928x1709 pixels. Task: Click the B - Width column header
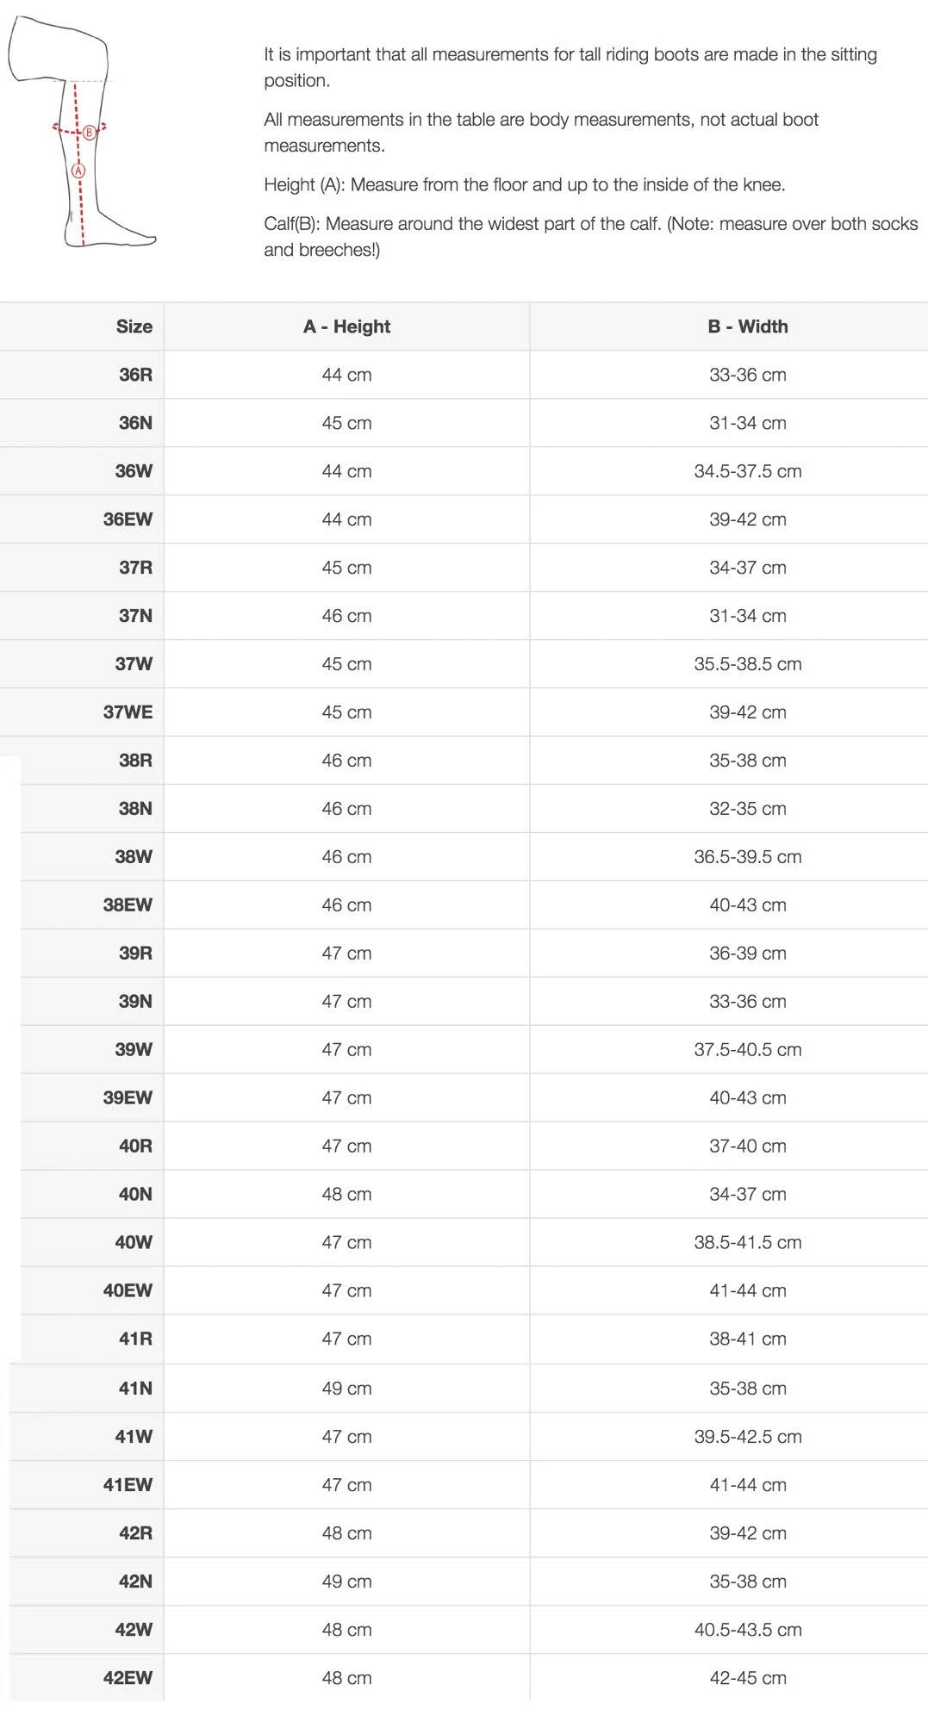coord(748,326)
